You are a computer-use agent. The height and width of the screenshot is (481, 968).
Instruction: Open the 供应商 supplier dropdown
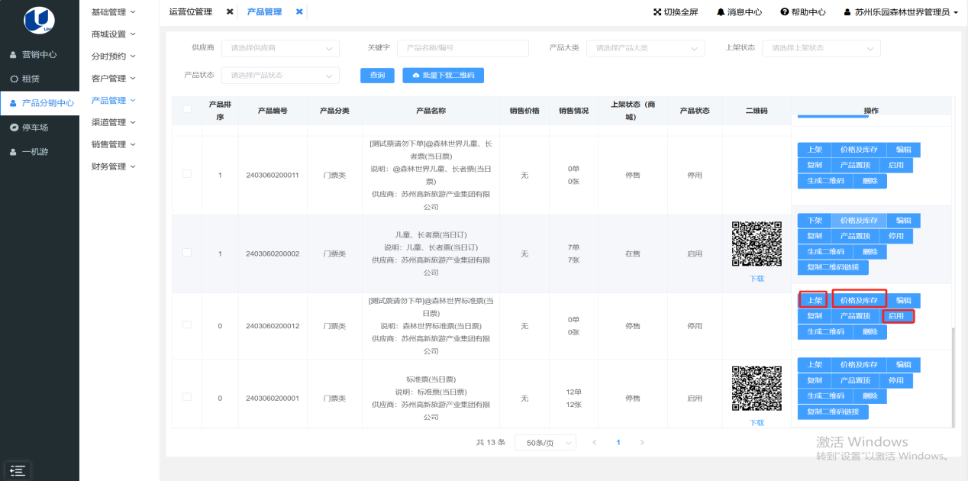point(280,48)
